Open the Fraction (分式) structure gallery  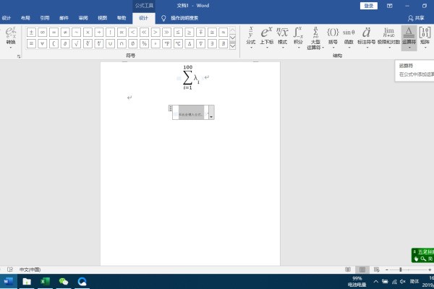click(x=251, y=36)
